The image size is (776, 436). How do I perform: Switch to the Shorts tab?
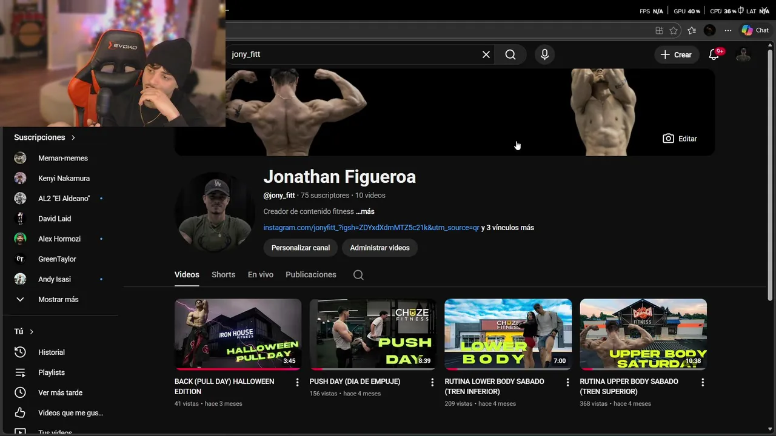pyautogui.click(x=223, y=275)
